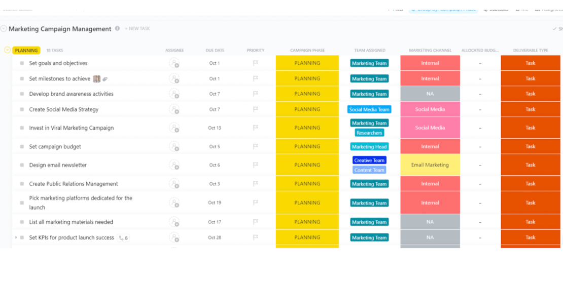The width and height of the screenshot is (563, 281).
Task: Toggle status square for Invest in Viral Marketing Campaign
Action: pos(22,128)
